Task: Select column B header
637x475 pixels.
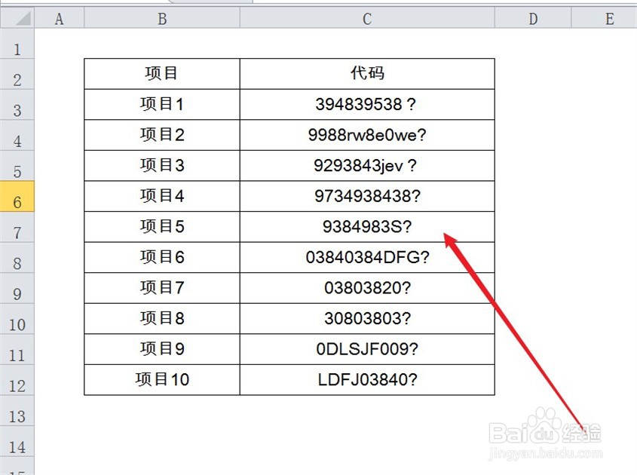Action: coord(162,18)
